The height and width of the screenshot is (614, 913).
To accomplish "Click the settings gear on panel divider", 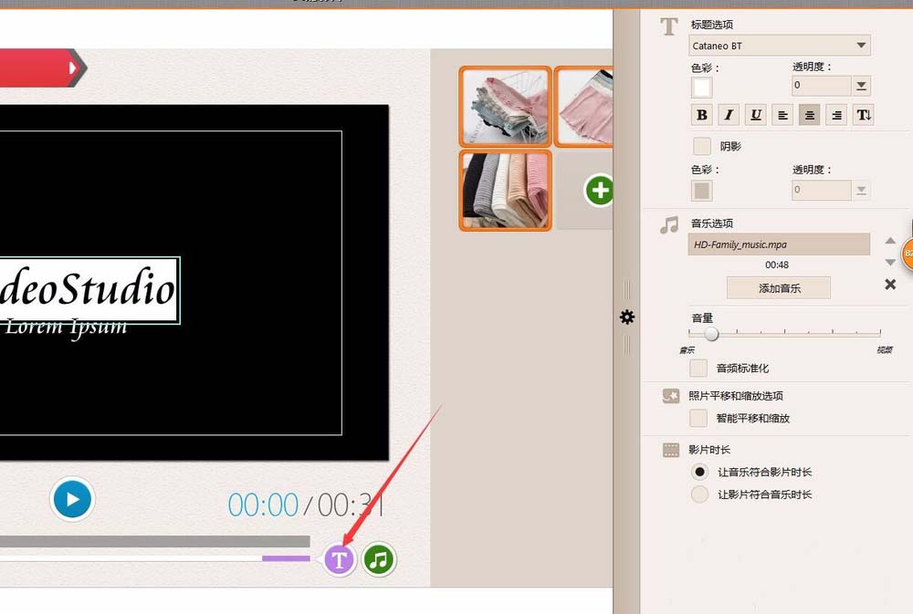I will 626,317.
